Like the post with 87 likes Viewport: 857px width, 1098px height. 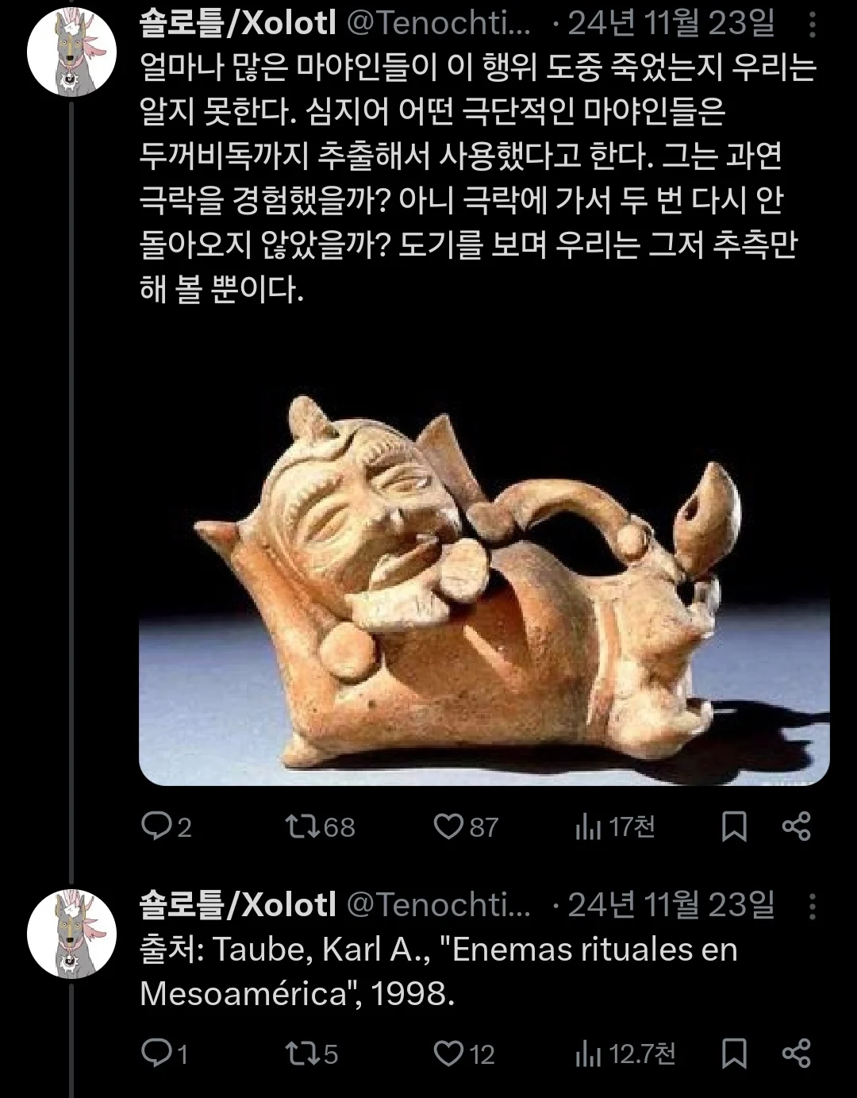(466, 827)
